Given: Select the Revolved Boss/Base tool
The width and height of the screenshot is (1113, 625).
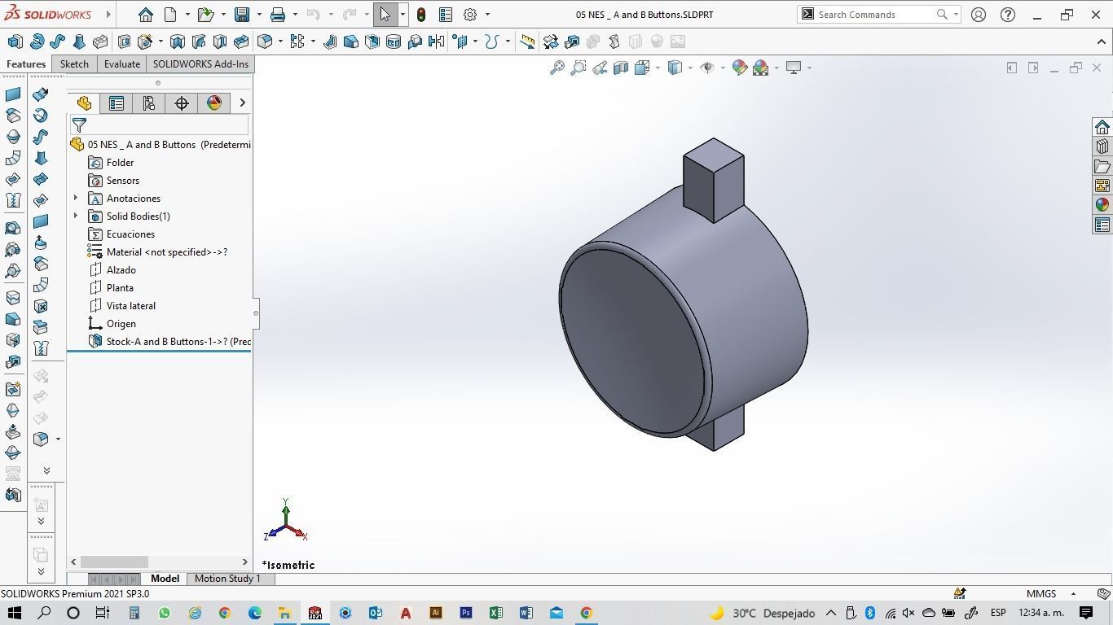Looking at the screenshot, I should (x=37, y=42).
